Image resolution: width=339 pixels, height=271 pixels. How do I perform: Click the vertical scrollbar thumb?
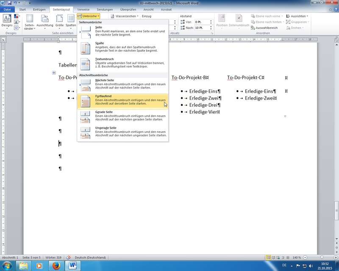336,210
